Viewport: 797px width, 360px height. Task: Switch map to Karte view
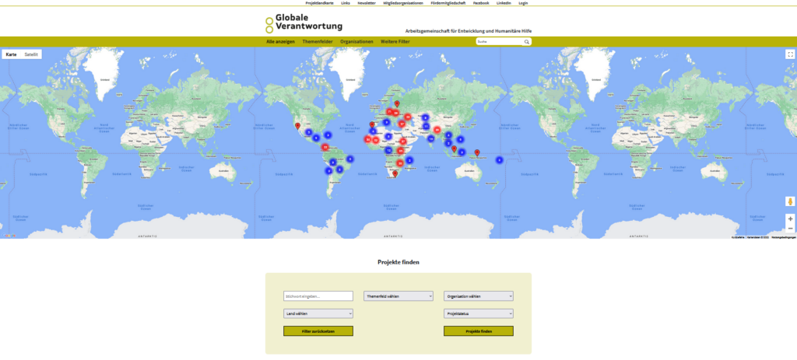[11, 54]
